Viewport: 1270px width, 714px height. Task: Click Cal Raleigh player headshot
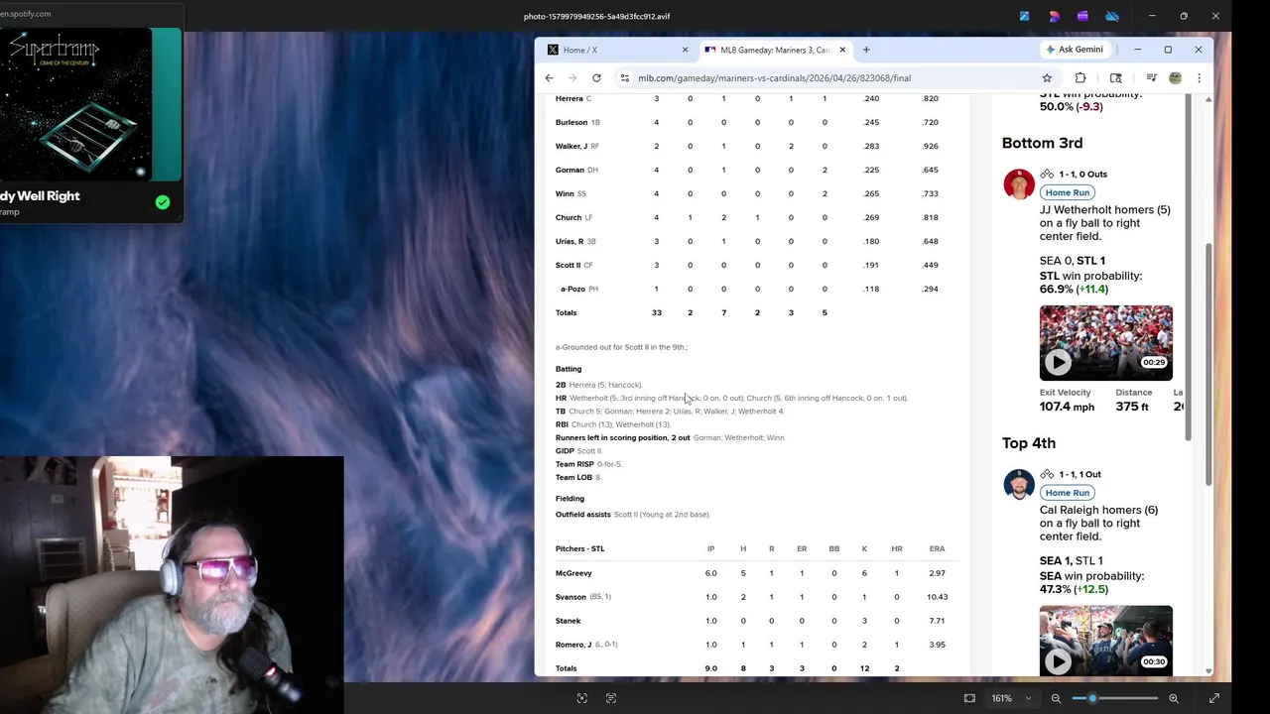(x=1018, y=484)
